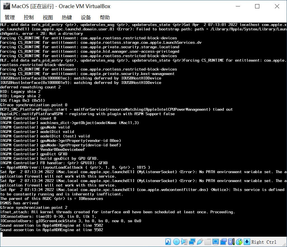Screen dimensions: 287x247
Task: Click the shared folders status icon
Action: click(x=208, y=242)
